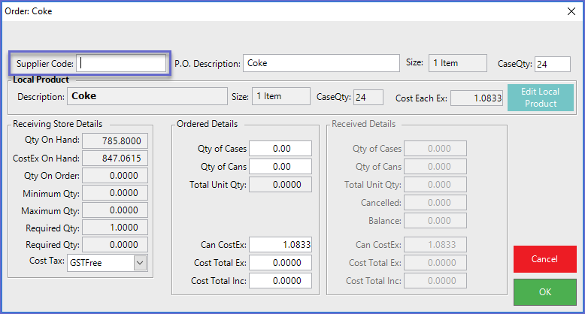
Task: Click the Ordered Cost Total Inc field
Action: coord(280,281)
